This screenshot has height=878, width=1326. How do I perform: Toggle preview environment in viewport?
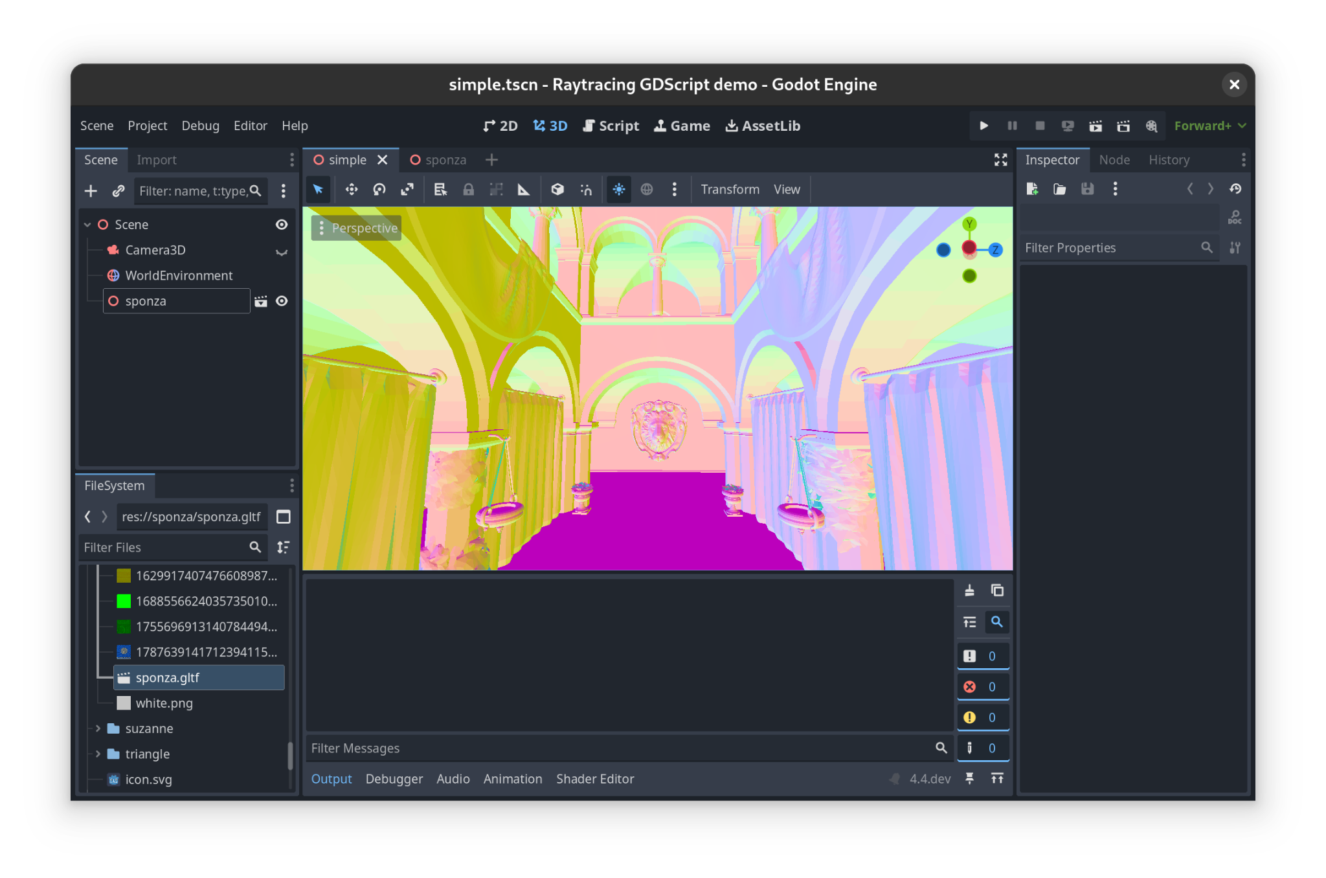pyautogui.click(x=646, y=190)
